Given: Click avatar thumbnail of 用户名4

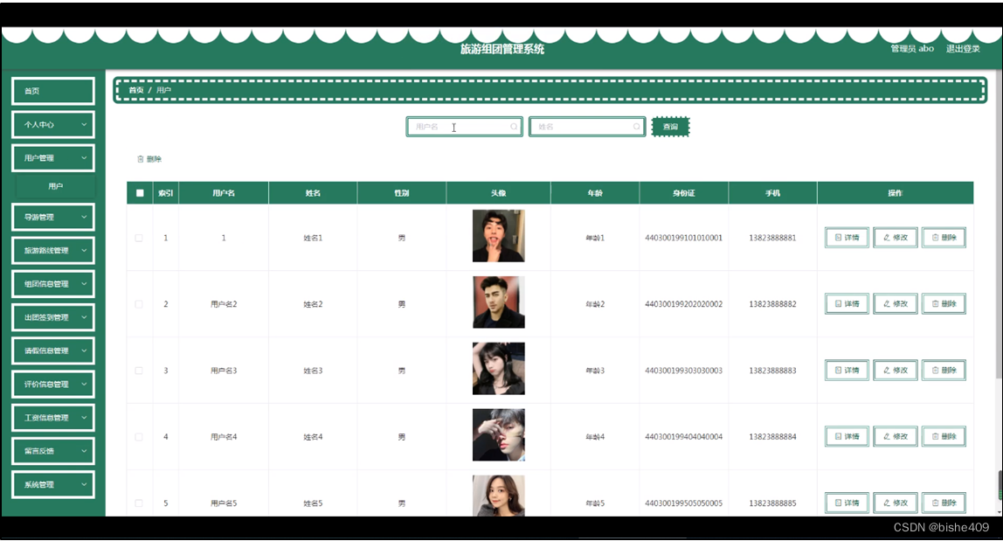Looking at the screenshot, I should [498, 435].
